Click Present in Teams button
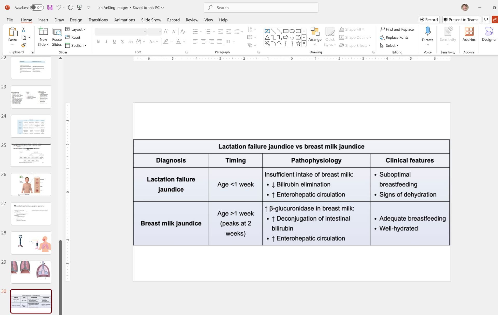Screen dimensions: 498x315 coord(461,20)
